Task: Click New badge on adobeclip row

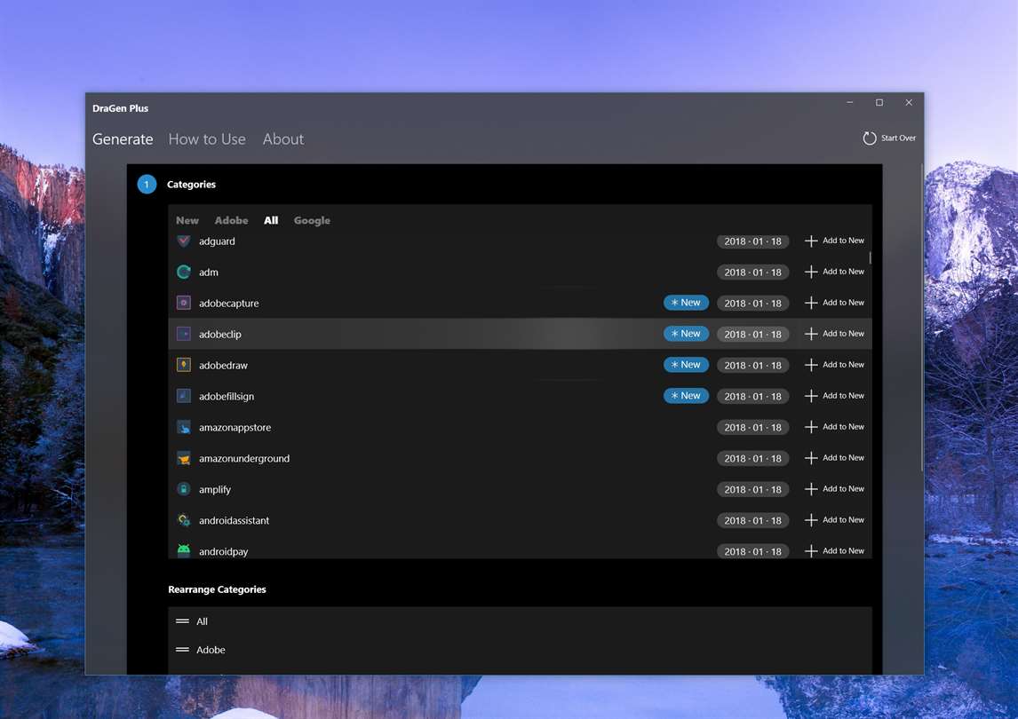Action: (x=686, y=334)
